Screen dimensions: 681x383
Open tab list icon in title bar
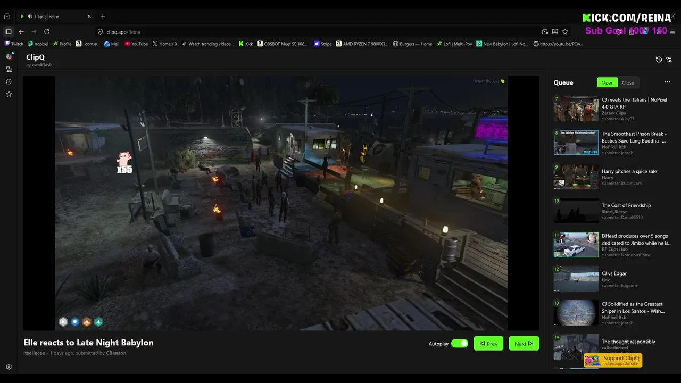click(7, 16)
